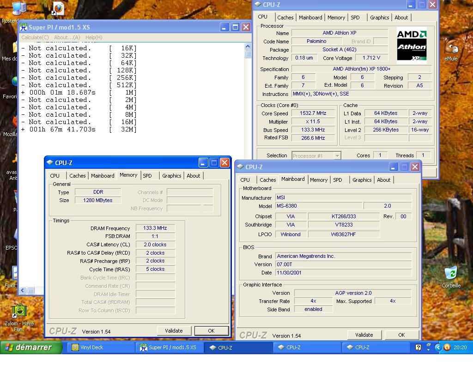Switch to Vinyl Deck in the taskbar
Viewport: 473px width, 387px height.
[100, 347]
